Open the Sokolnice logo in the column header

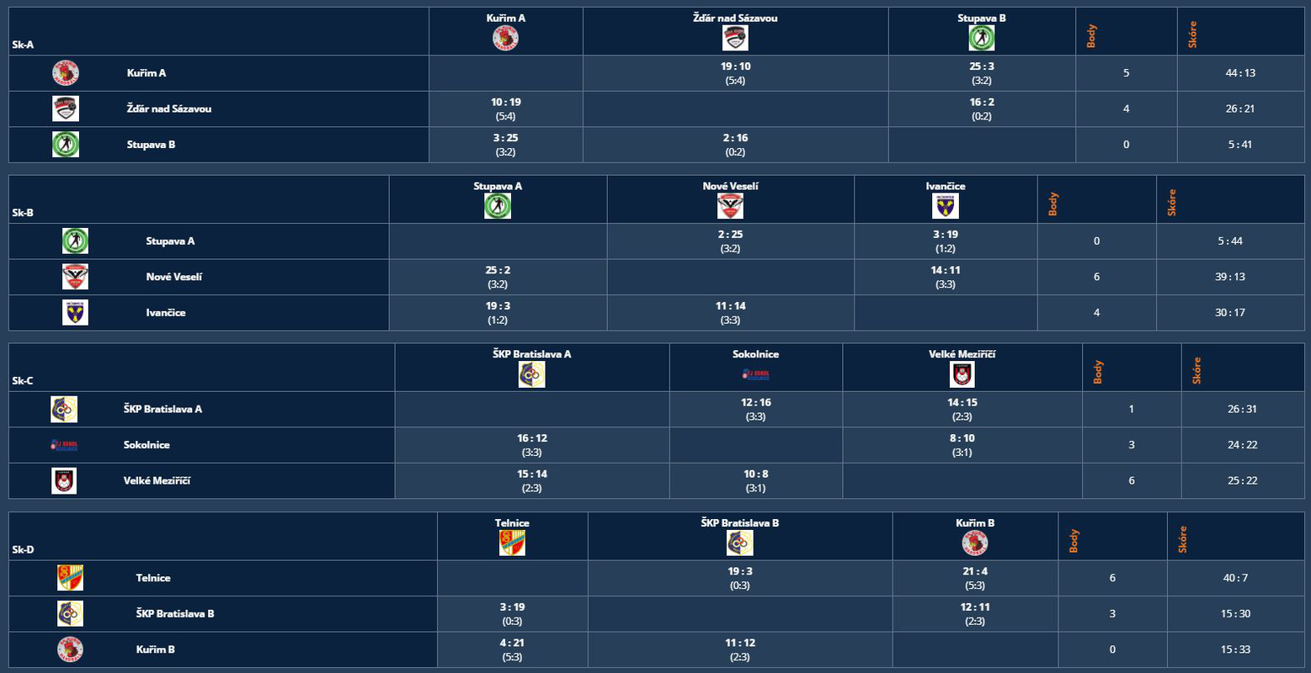click(x=755, y=374)
